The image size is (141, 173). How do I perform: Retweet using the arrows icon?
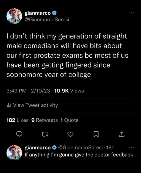45,134
